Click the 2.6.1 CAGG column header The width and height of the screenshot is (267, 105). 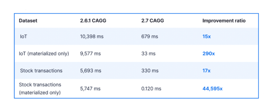(93, 21)
